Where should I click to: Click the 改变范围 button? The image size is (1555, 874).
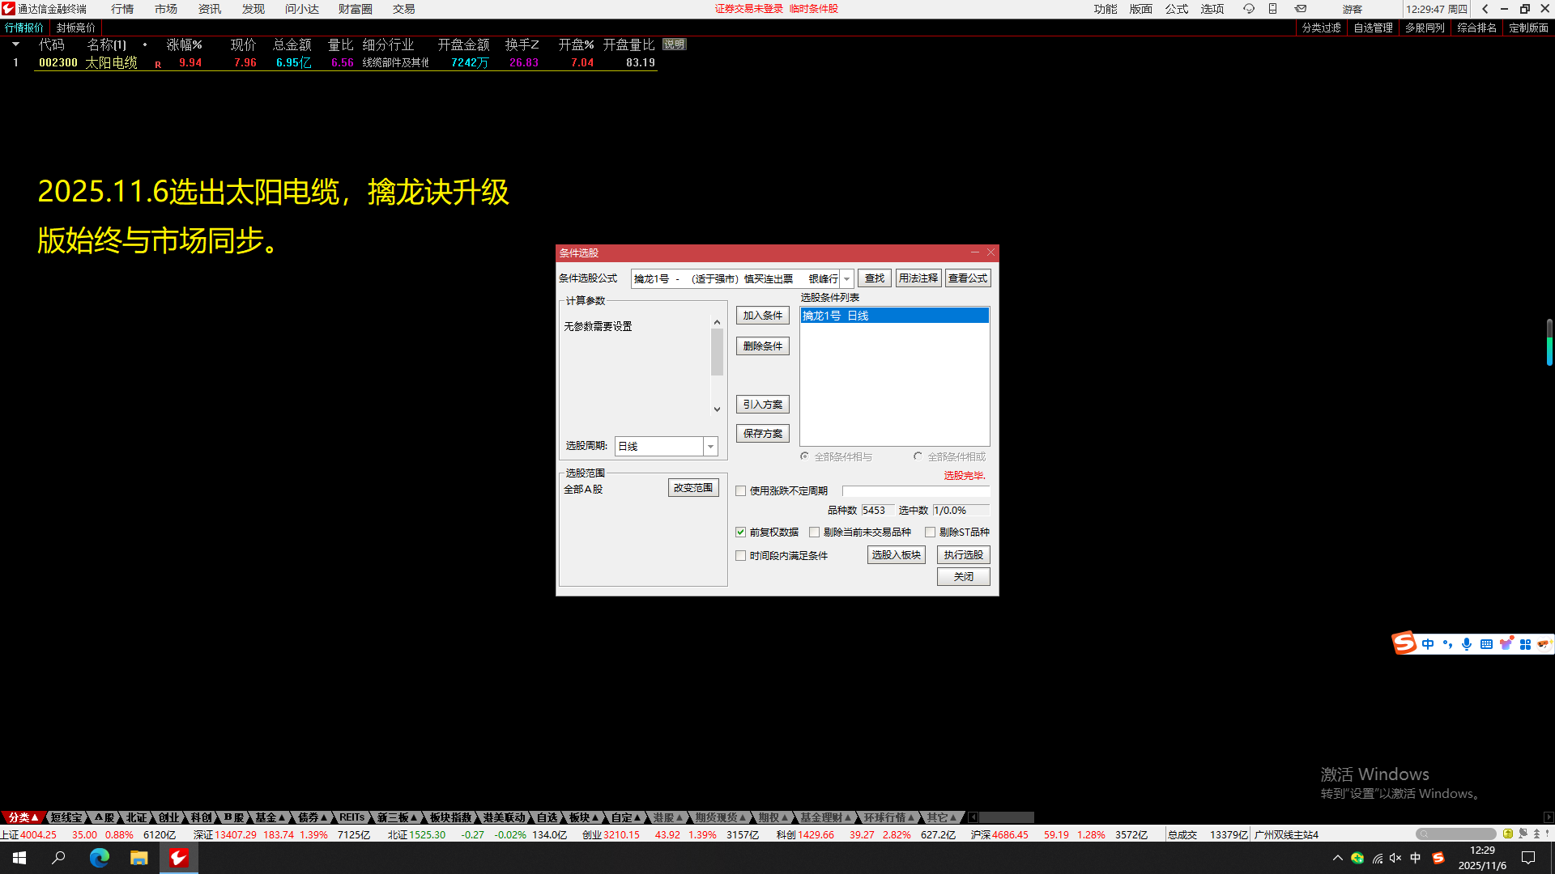coord(693,488)
